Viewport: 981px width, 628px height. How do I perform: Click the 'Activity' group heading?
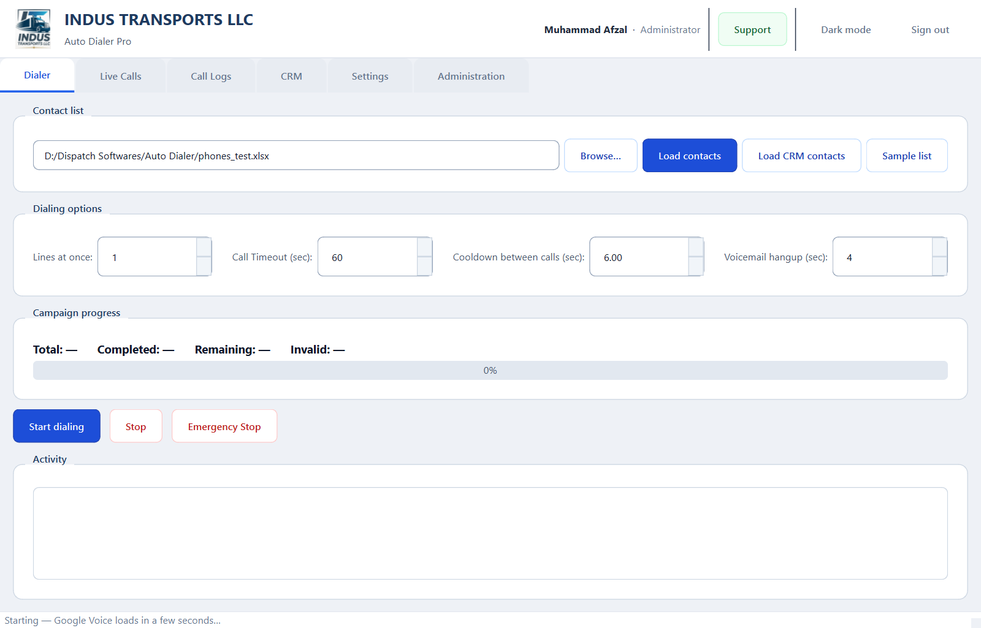(x=50, y=459)
